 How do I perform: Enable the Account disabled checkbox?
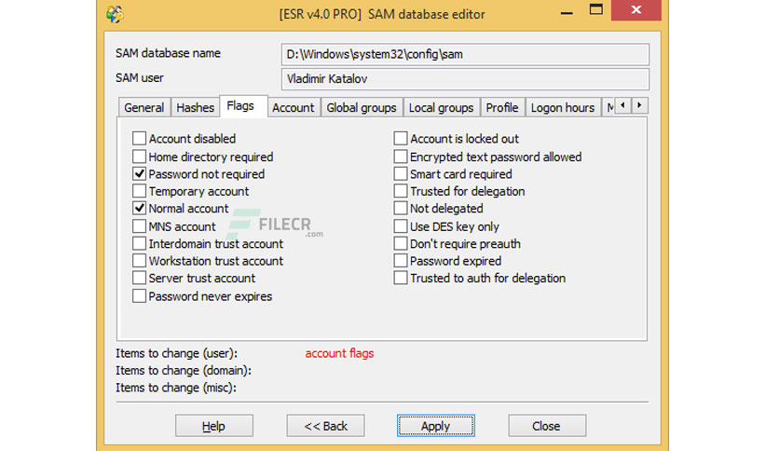tap(139, 138)
